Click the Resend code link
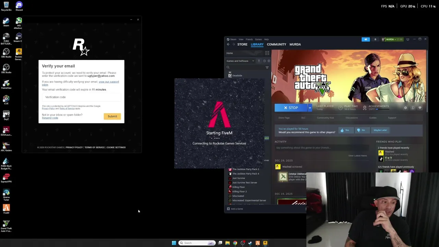The height and width of the screenshot is (247, 439). coord(50,118)
